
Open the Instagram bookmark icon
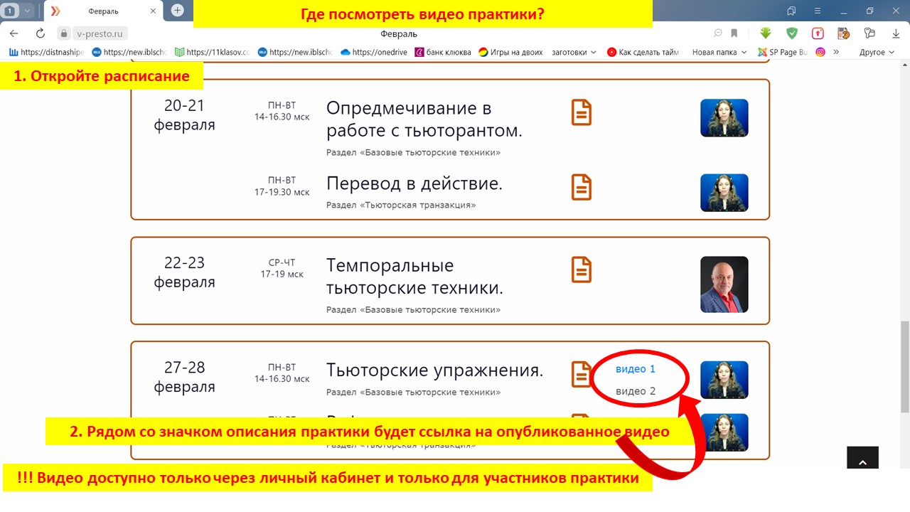820,52
